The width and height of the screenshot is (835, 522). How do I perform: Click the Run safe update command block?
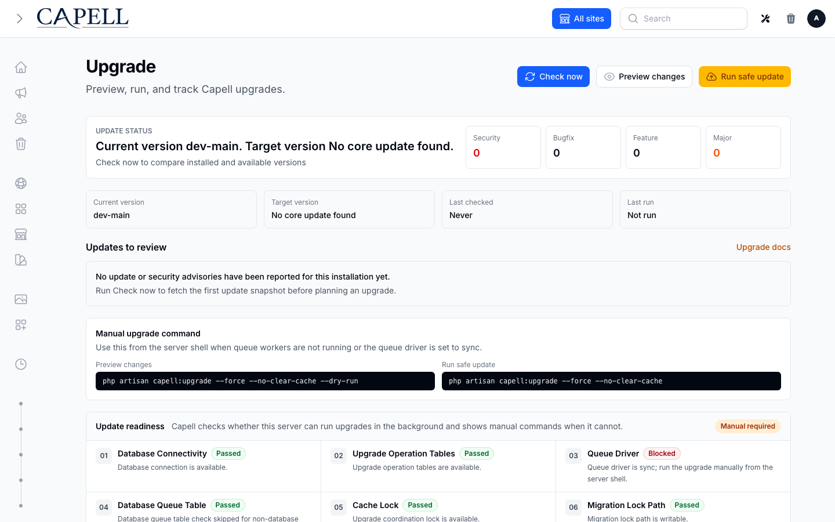tap(611, 381)
